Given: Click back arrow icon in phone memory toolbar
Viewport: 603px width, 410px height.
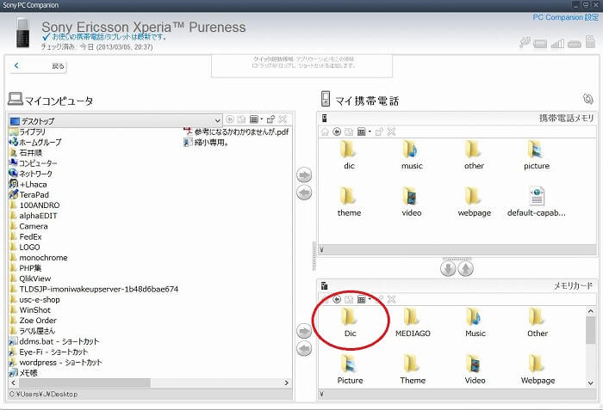Looking at the screenshot, I should pyautogui.click(x=337, y=132).
